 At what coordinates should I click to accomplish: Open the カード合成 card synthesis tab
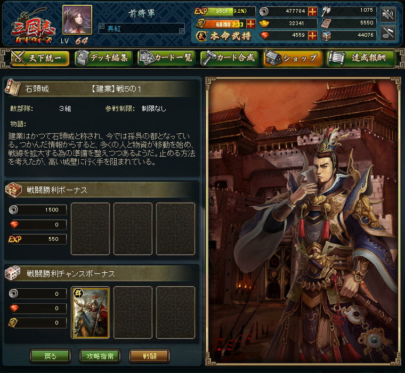pyautogui.click(x=229, y=58)
